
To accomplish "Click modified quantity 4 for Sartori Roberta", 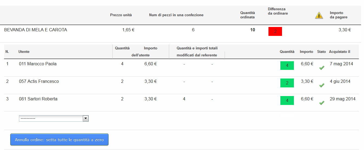I will [184, 99].
